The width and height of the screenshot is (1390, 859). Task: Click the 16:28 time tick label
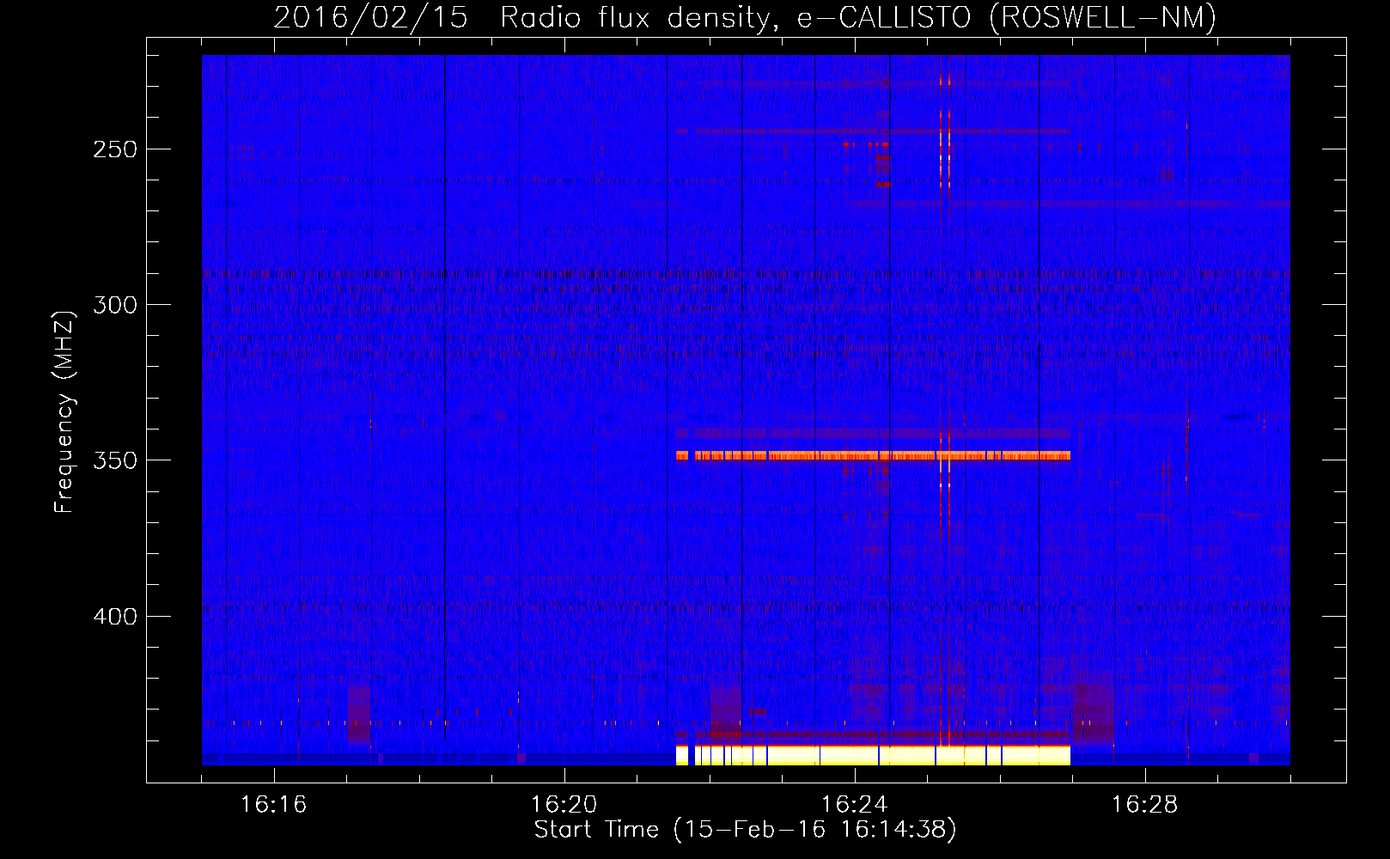[x=1144, y=805]
